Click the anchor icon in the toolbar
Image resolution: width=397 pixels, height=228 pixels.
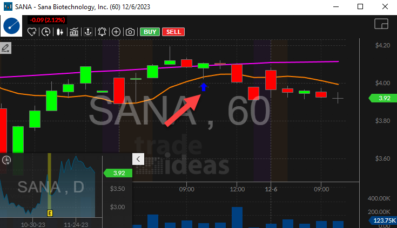pyautogui.click(x=88, y=32)
